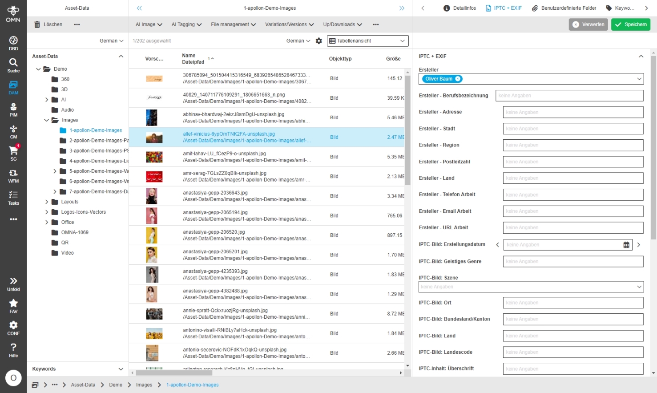This screenshot has width=657, height=393.
Task: Open the Tabellenansicht view dropdown
Action: pyautogui.click(x=367, y=41)
